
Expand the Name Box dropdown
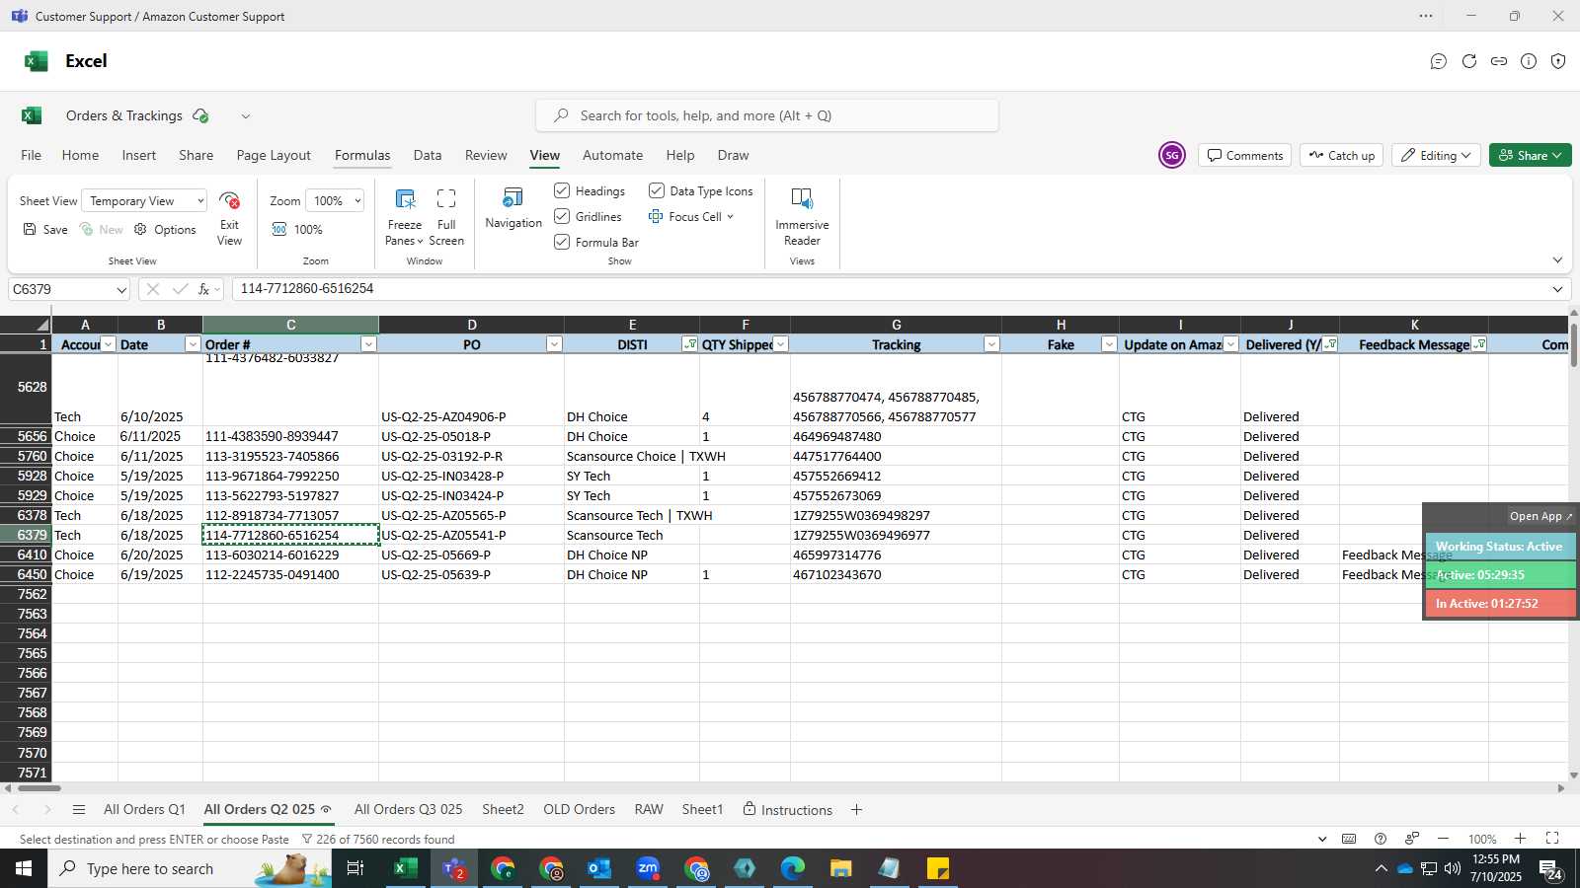click(121, 290)
